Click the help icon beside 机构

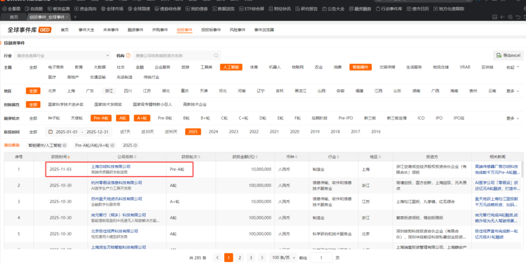pyautogui.click(x=127, y=56)
